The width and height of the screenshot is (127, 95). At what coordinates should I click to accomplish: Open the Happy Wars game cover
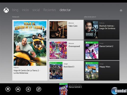coord(92,70)
